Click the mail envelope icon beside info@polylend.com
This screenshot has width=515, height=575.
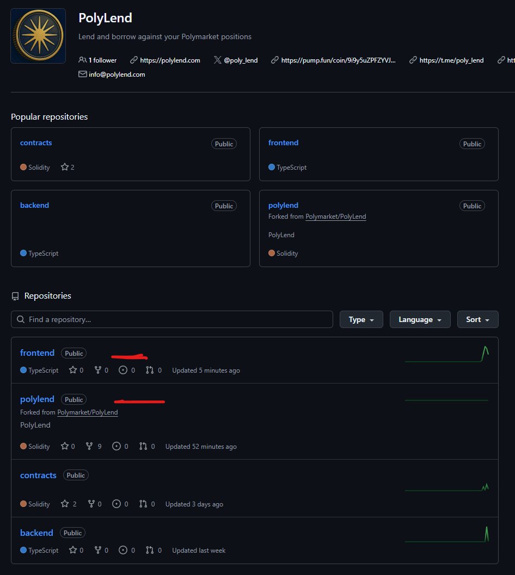click(82, 74)
